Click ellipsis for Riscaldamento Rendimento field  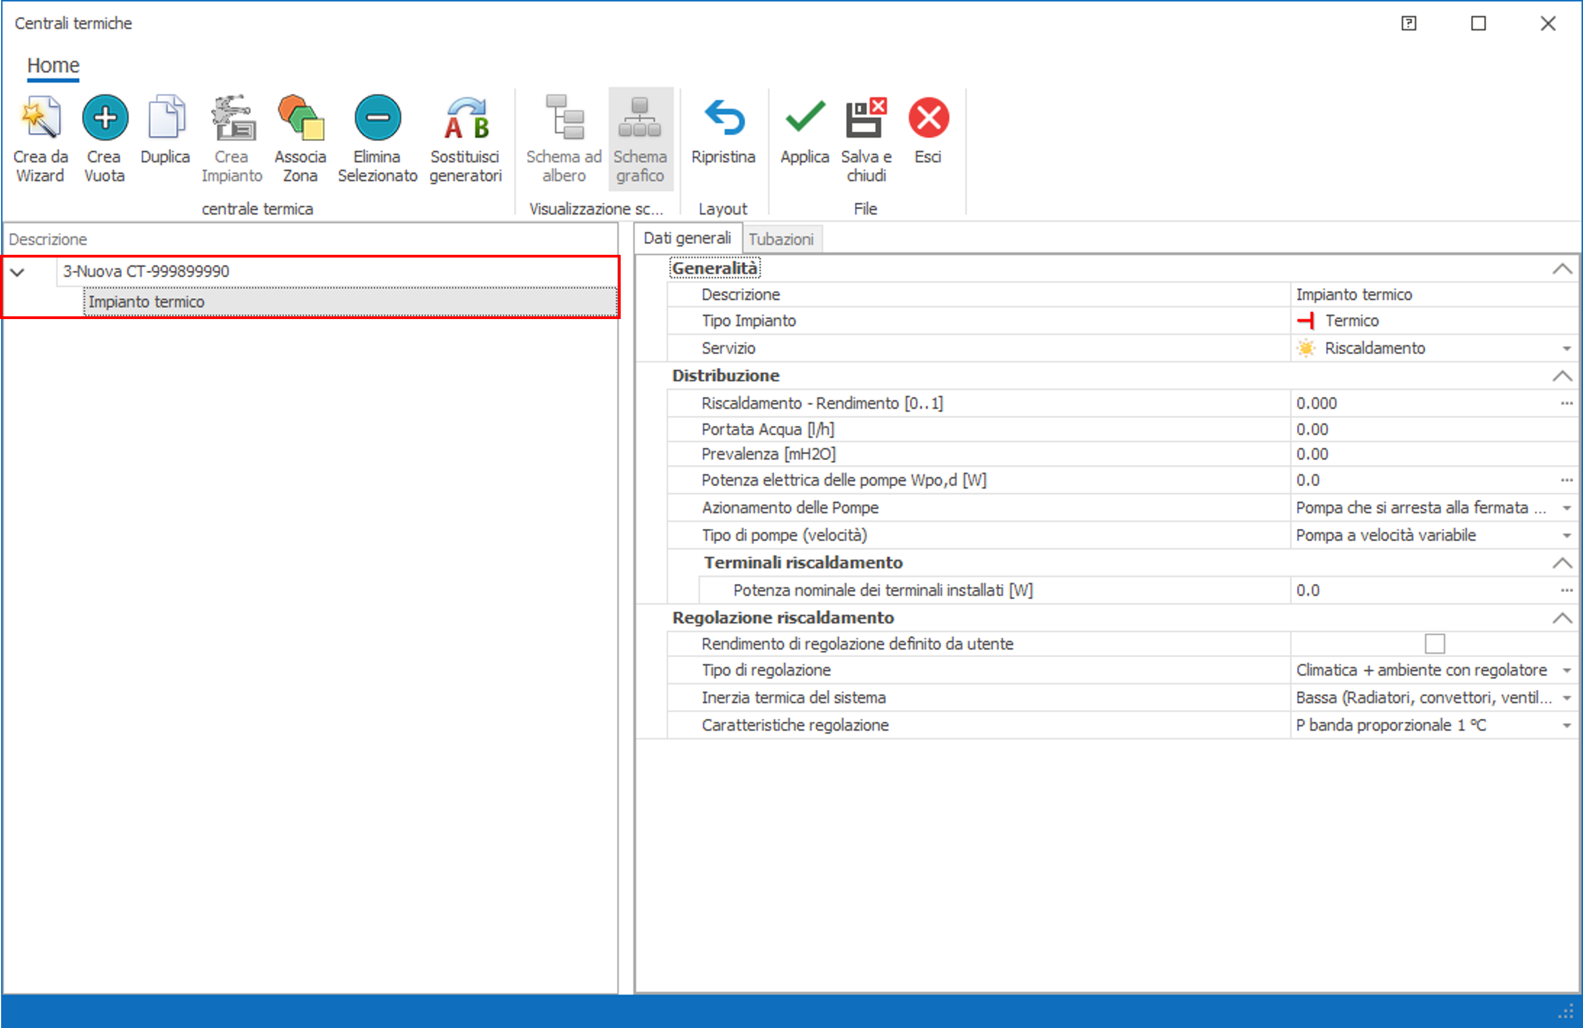tap(1566, 404)
